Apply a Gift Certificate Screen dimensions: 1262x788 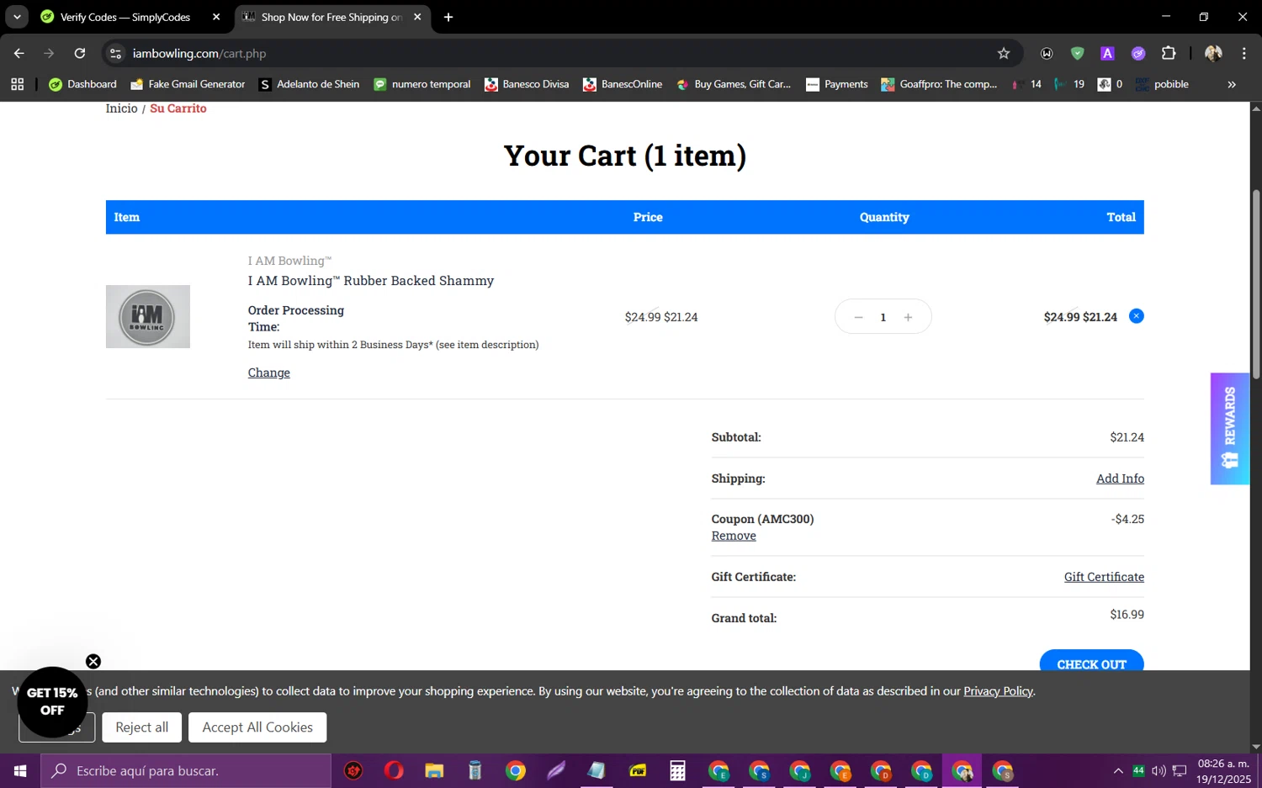1104,577
